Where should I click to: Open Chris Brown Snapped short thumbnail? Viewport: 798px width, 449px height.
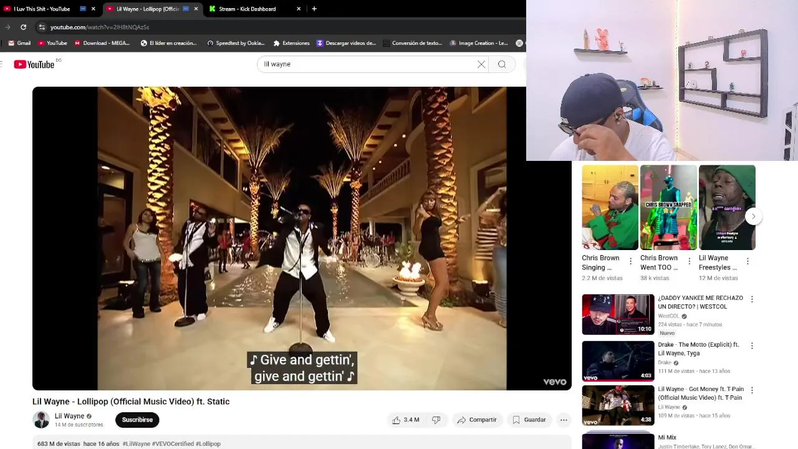click(x=668, y=207)
